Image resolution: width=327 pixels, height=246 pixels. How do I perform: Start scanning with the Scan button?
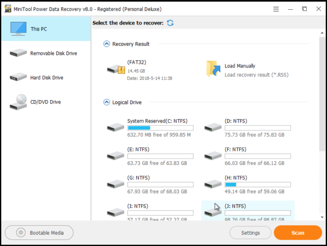pyautogui.click(x=298, y=232)
